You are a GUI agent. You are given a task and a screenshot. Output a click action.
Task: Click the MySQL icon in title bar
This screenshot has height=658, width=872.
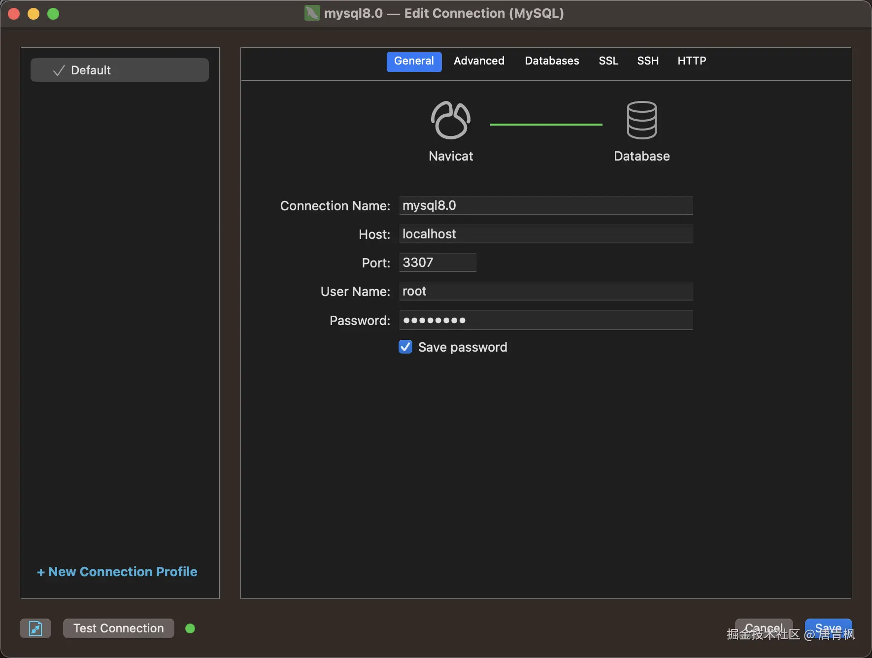(x=312, y=13)
